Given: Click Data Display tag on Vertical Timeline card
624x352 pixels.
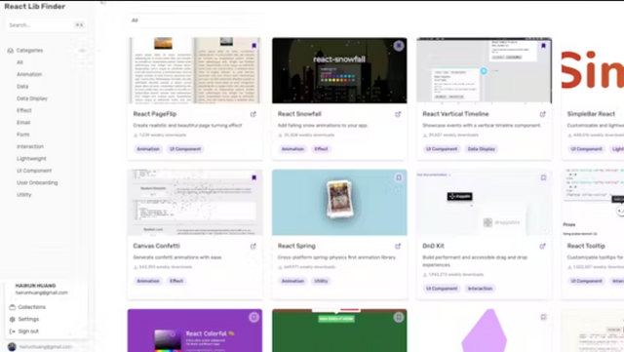Looking at the screenshot, I should (481, 149).
